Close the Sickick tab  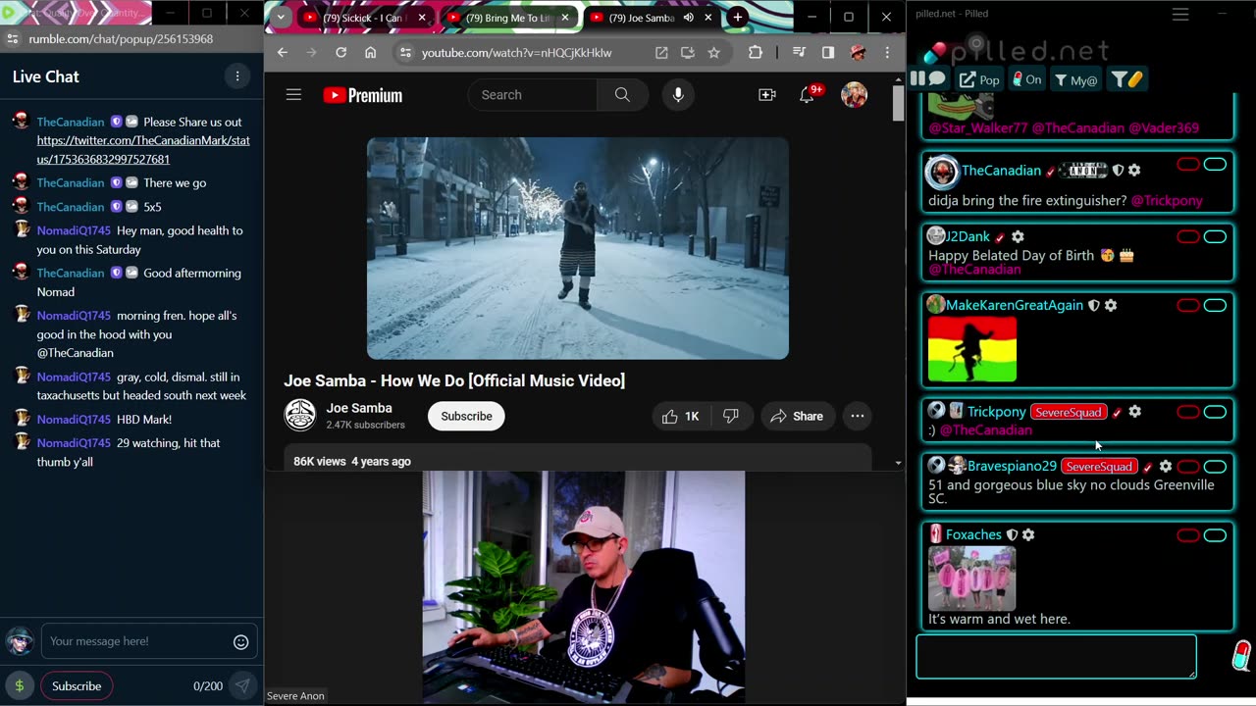[422, 18]
